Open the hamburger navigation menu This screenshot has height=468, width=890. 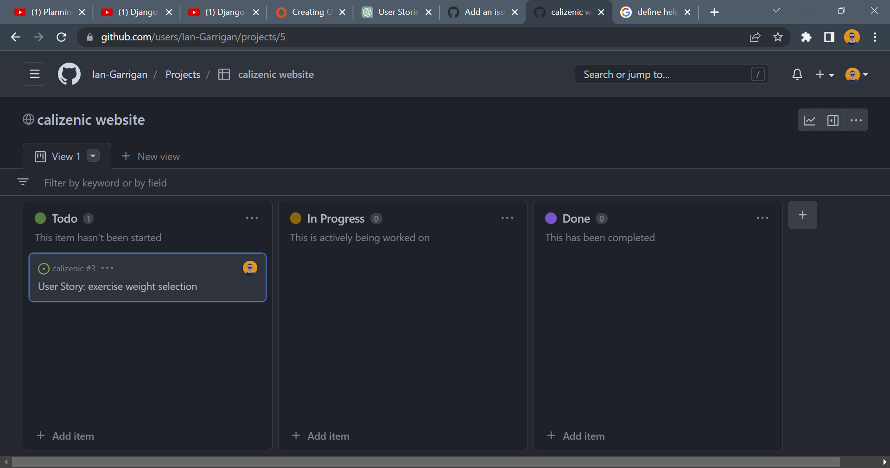[34, 74]
